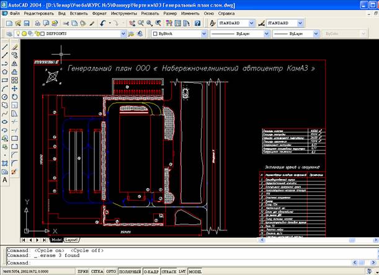Select the Ellipse tool
Image resolution: width=379 pixels, height=275 pixels.
point(5,121)
